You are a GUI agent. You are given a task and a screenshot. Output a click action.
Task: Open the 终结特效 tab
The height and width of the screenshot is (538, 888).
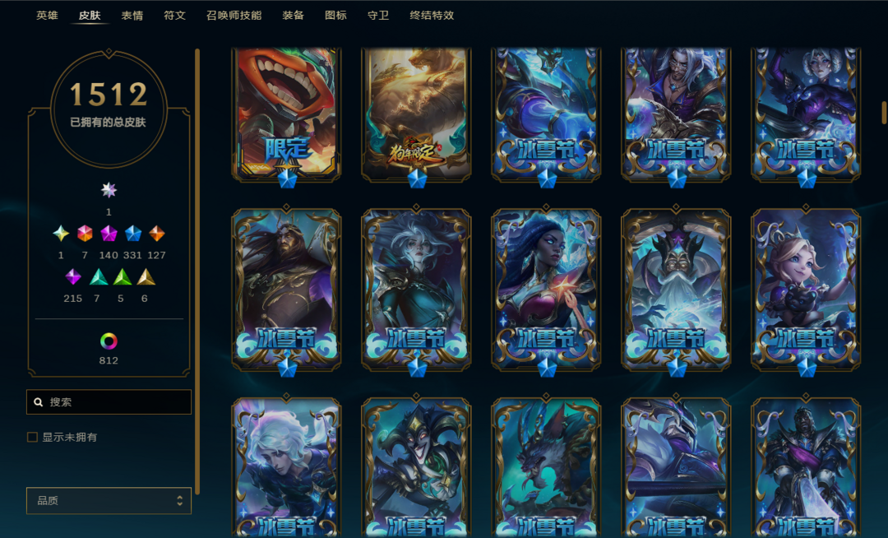(432, 16)
